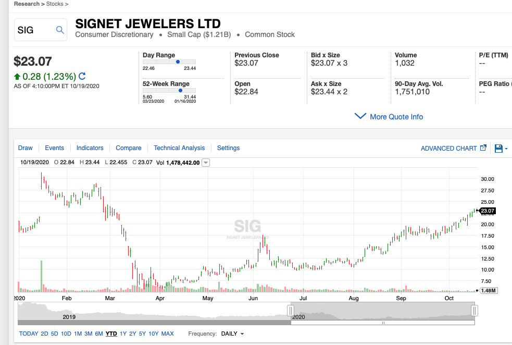Select the 3M time range
Viewport: 512px width, 345px height.
[88, 334]
